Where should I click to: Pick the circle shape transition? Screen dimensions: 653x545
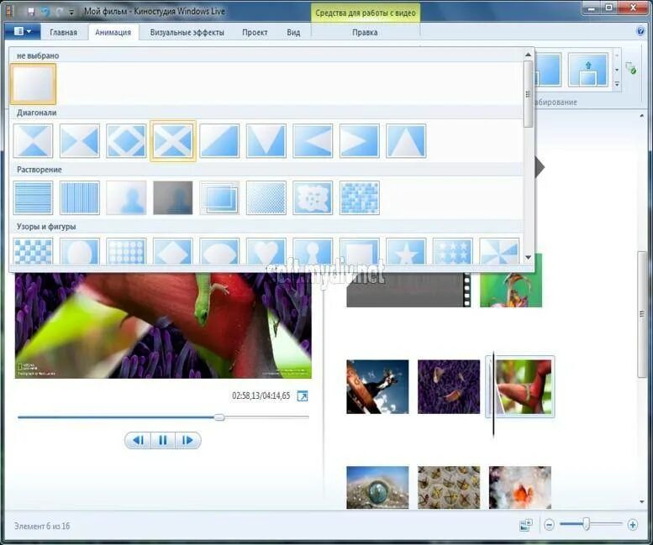(80, 251)
